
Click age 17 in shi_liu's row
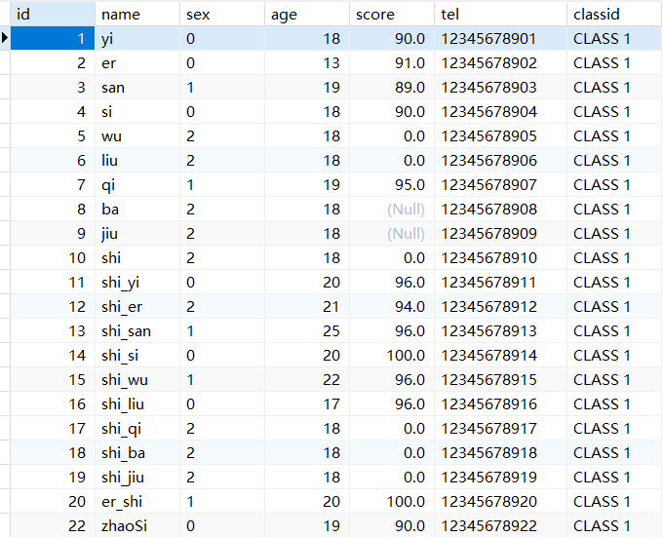click(307, 403)
